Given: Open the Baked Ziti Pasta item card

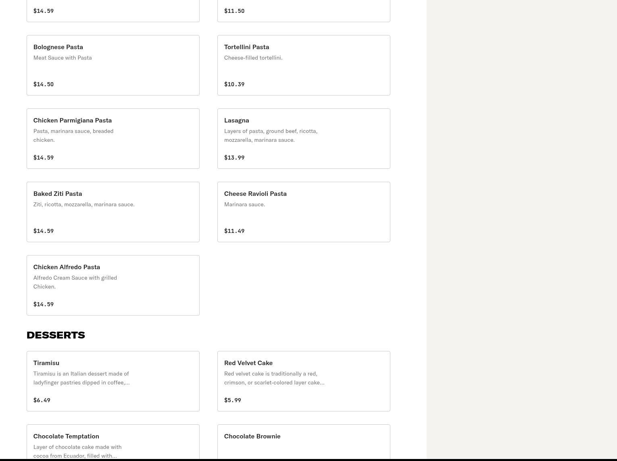Looking at the screenshot, I should (x=113, y=212).
